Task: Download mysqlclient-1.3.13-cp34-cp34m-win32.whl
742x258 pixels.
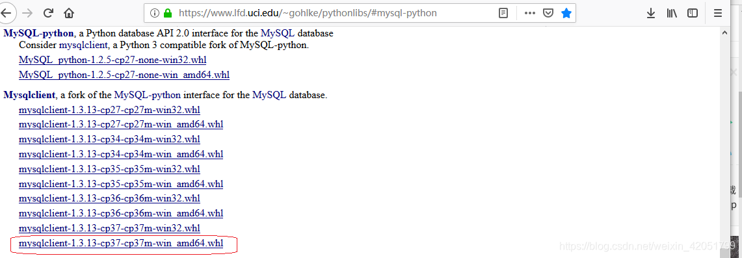Action: pyautogui.click(x=109, y=139)
